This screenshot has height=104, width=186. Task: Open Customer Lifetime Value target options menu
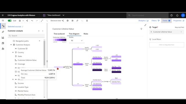tap(181, 32)
